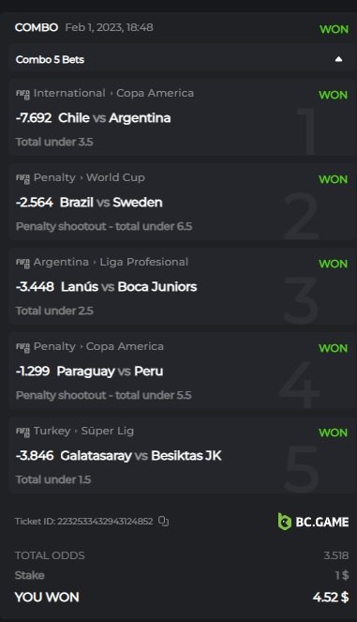Screen dimensions: 357x622
Task: Select the WON status at ticket top
Action: pyautogui.click(x=334, y=29)
